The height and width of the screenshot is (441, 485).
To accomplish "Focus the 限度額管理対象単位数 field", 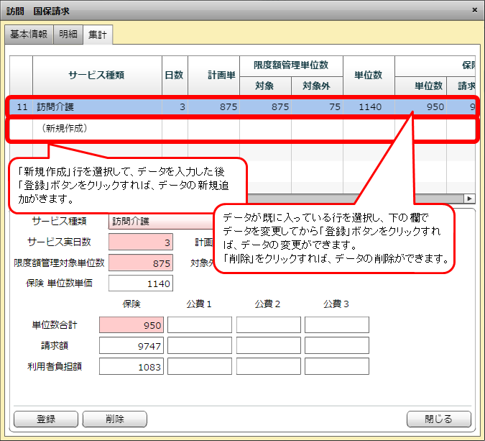I will pos(141,263).
